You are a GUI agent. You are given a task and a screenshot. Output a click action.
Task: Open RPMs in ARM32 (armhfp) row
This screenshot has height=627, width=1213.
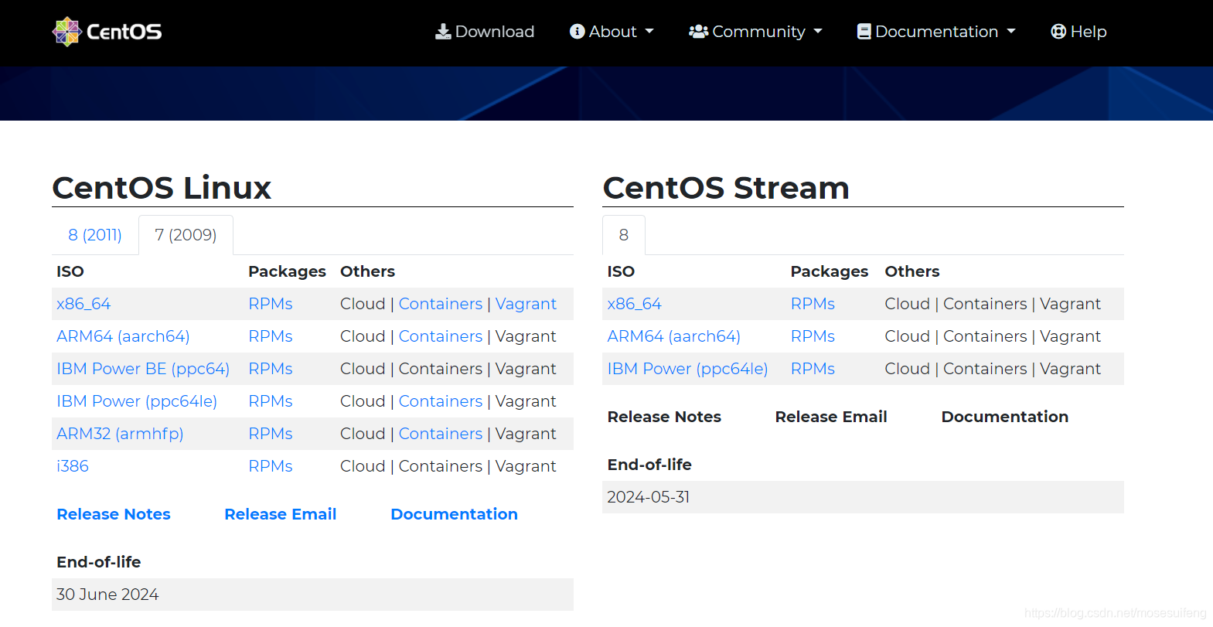point(271,434)
